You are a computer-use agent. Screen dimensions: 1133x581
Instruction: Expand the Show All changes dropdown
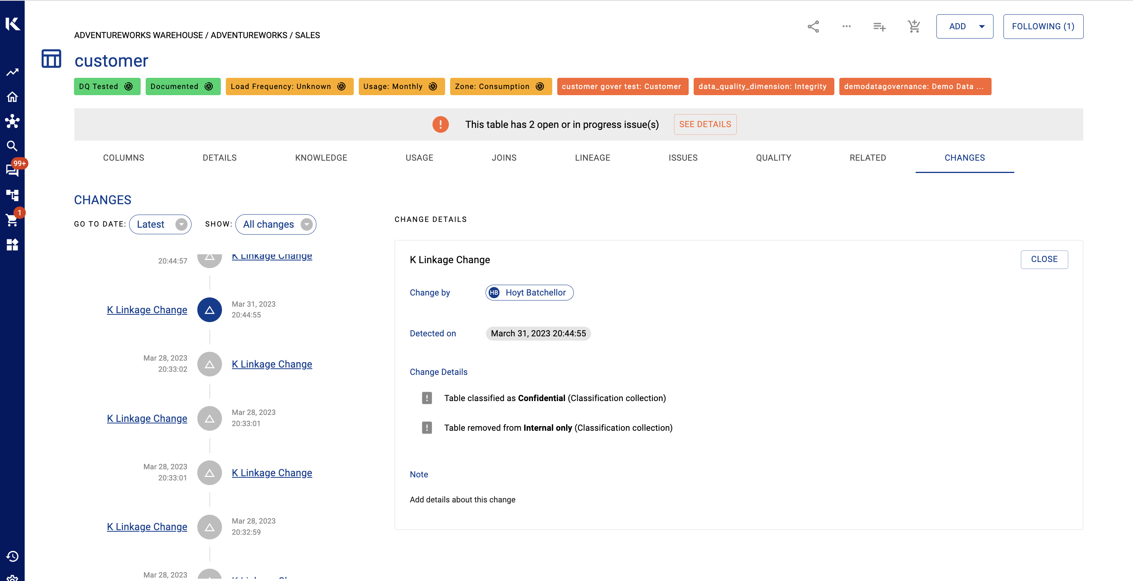point(276,224)
